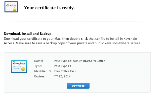Download the certificate with the blue button

pos(78,86)
